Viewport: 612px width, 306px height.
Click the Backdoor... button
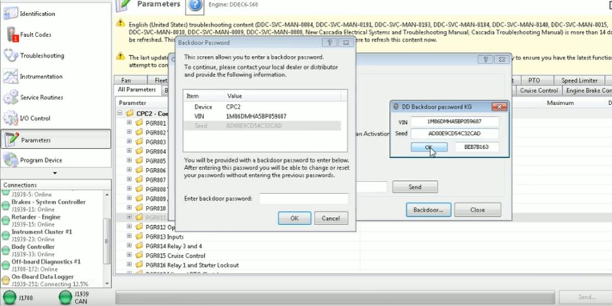point(428,210)
